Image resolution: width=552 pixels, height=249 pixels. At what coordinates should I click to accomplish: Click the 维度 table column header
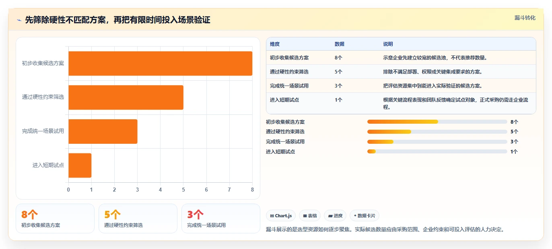(275, 44)
